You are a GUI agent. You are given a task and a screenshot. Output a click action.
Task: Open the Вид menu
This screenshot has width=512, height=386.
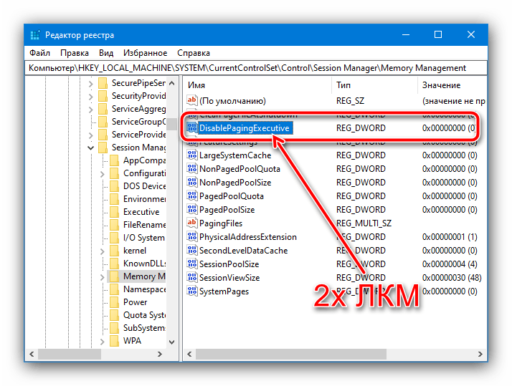pyautogui.click(x=106, y=53)
